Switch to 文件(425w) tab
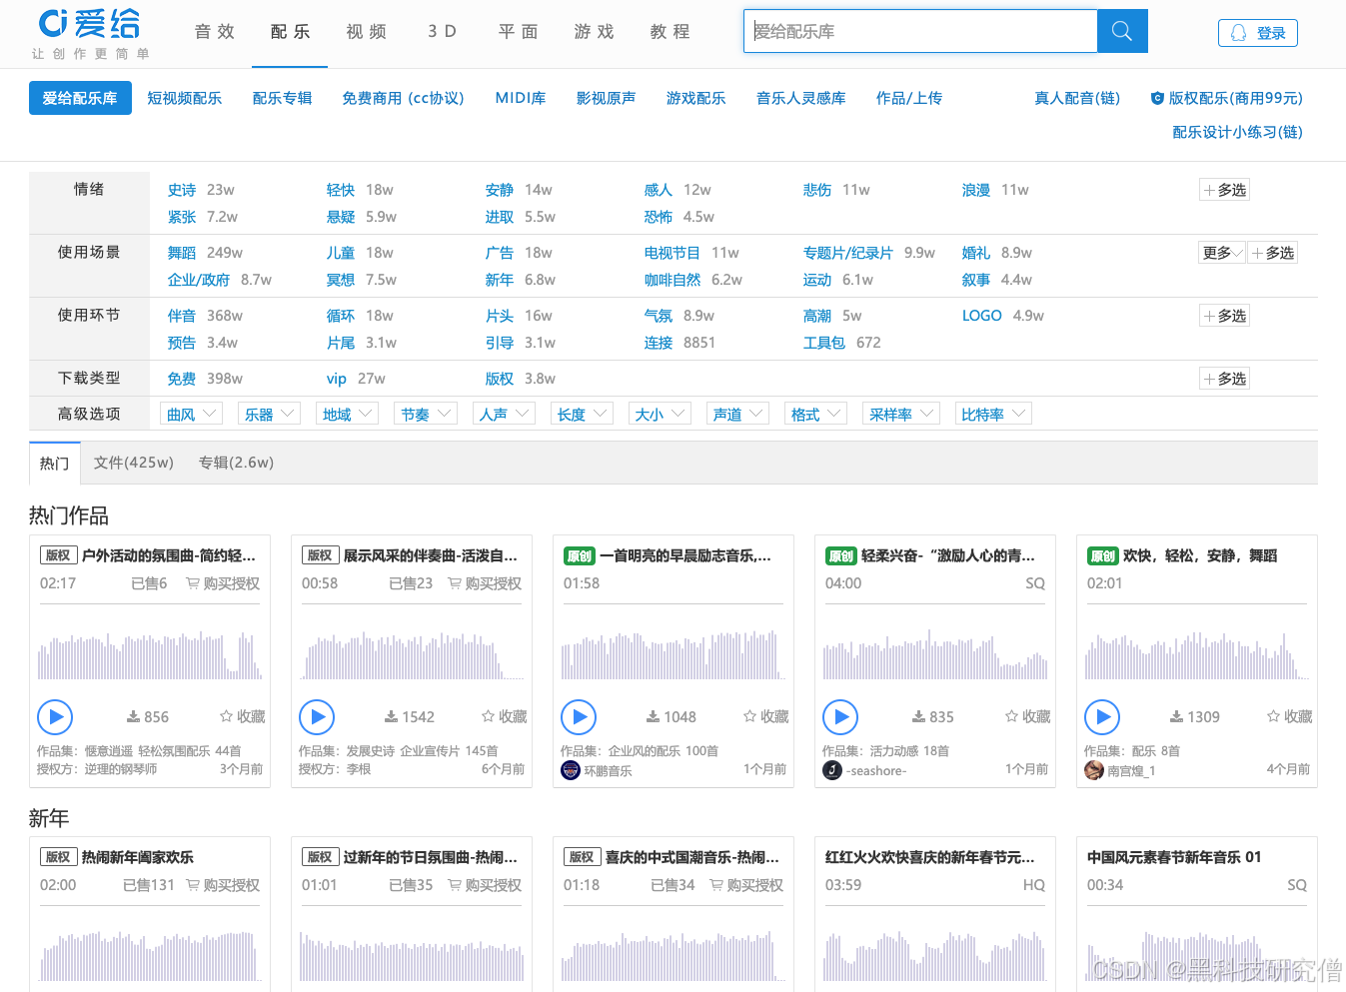This screenshot has width=1346, height=992. point(134,463)
